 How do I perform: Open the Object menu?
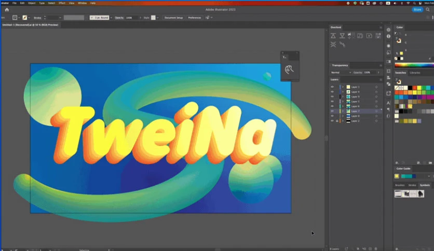click(32, 3)
